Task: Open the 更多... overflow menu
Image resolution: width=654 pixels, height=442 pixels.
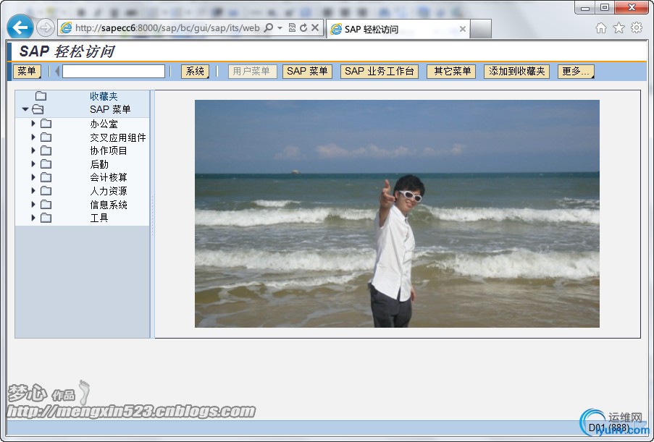Action: (576, 71)
